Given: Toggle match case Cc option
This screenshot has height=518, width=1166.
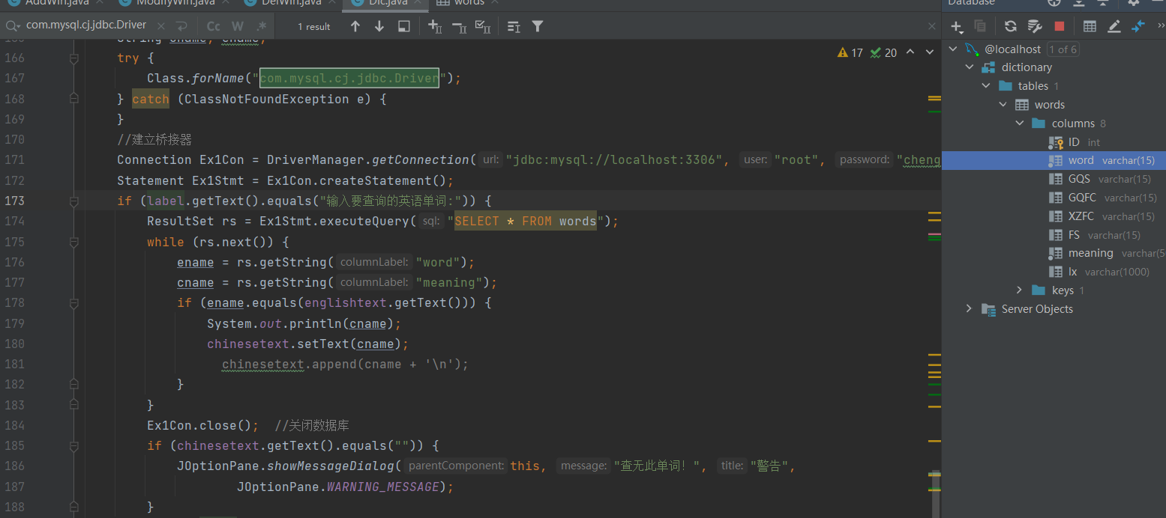Looking at the screenshot, I should point(213,26).
